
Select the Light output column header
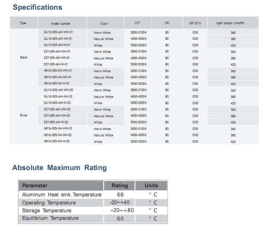click(230, 23)
